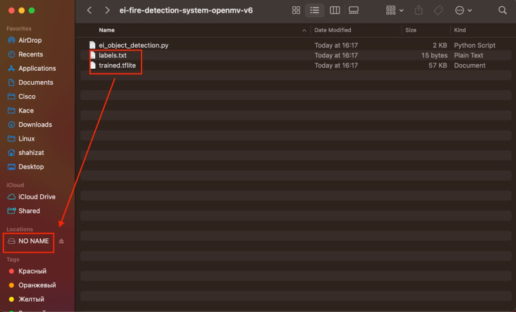Click window title ei-fire-detection-system-openmv-v6
Image resolution: width=516 pixels, height=312 pixels.
click(x=186, y=10)
